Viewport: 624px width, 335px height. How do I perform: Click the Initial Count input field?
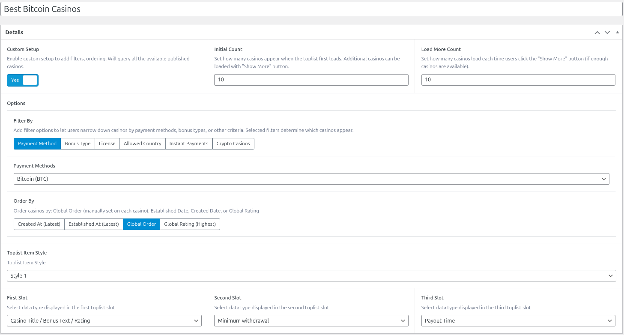[311, 80]
